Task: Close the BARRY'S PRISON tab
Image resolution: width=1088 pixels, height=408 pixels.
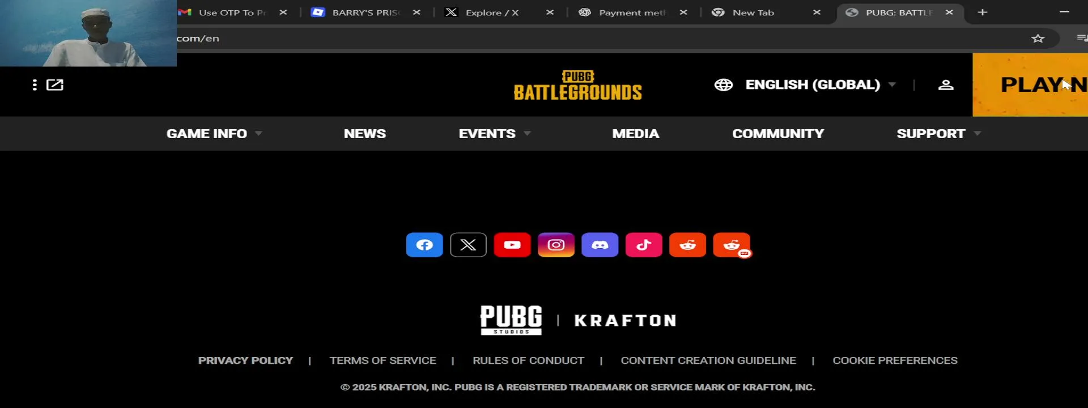Action: coord(416,12)
